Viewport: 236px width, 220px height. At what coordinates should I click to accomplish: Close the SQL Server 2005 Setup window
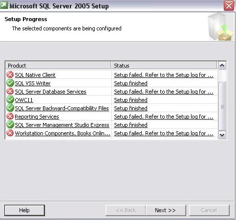[x=229, y=6]
